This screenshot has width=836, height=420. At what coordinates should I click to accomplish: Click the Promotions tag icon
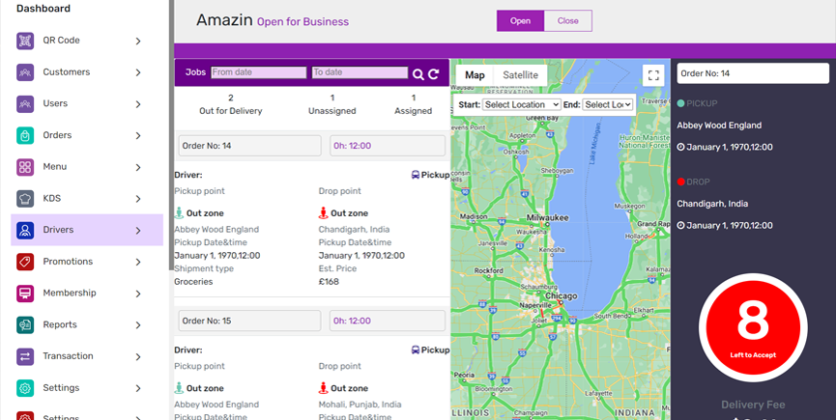coord(25,262)
